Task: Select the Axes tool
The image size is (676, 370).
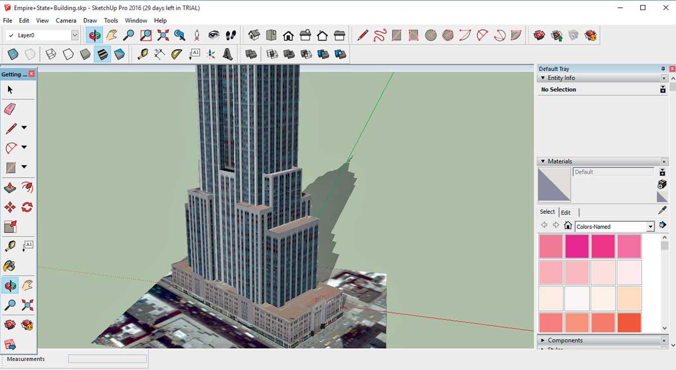Action: point(211,54)
